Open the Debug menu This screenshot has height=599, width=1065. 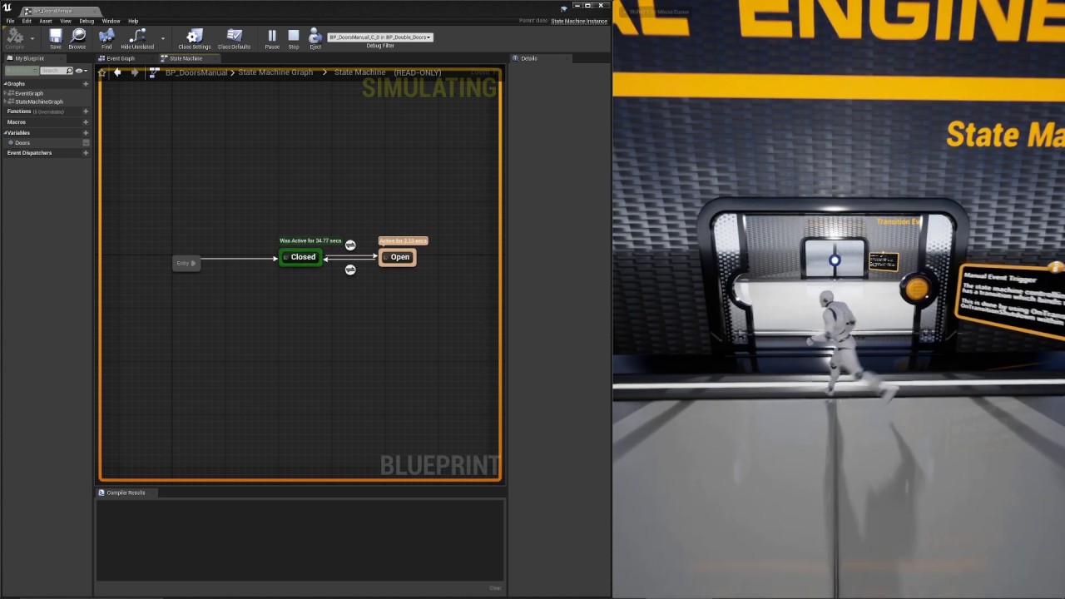pos(87,21)
